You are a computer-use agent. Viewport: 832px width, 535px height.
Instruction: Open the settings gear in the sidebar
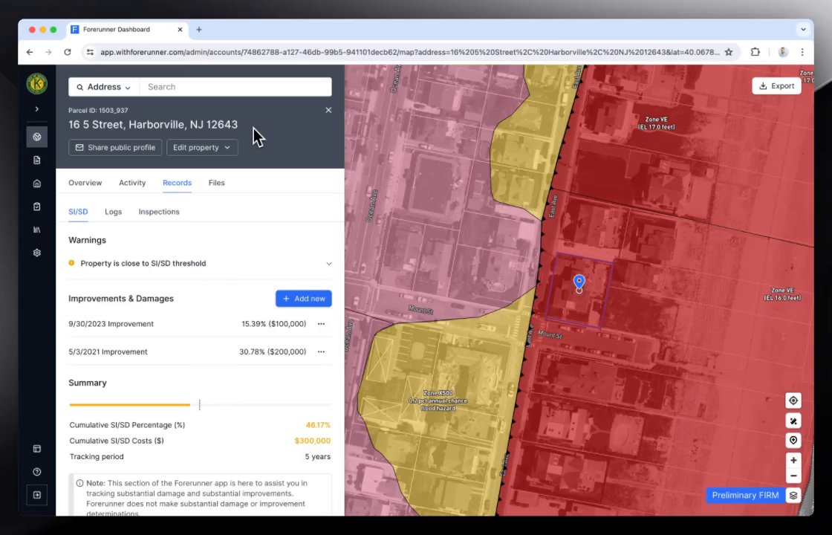coord(37,253)
